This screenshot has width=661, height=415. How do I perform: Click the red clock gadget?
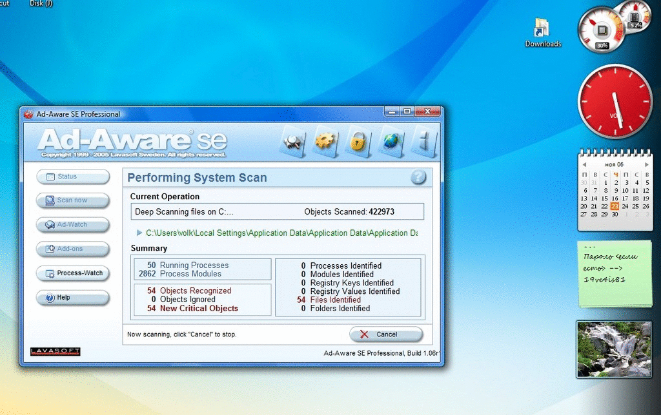tap(615, 101)
